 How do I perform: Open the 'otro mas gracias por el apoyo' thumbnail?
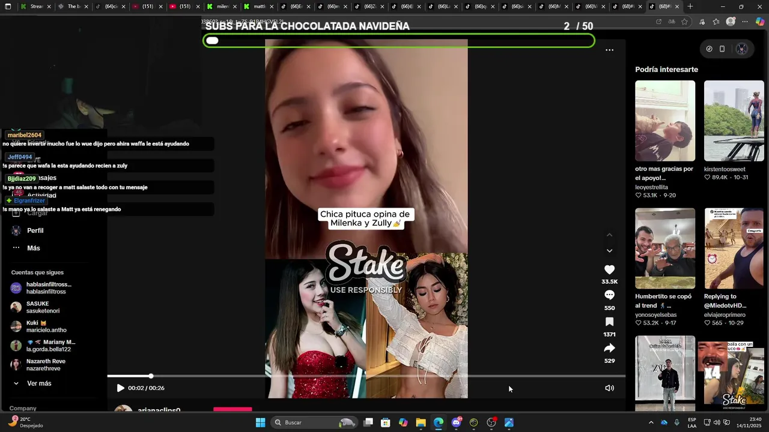[x=665, y=121]
